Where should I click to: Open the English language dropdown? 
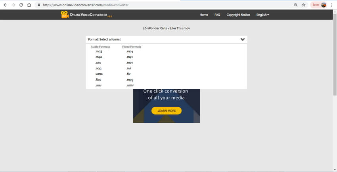[x=262, y=15]
